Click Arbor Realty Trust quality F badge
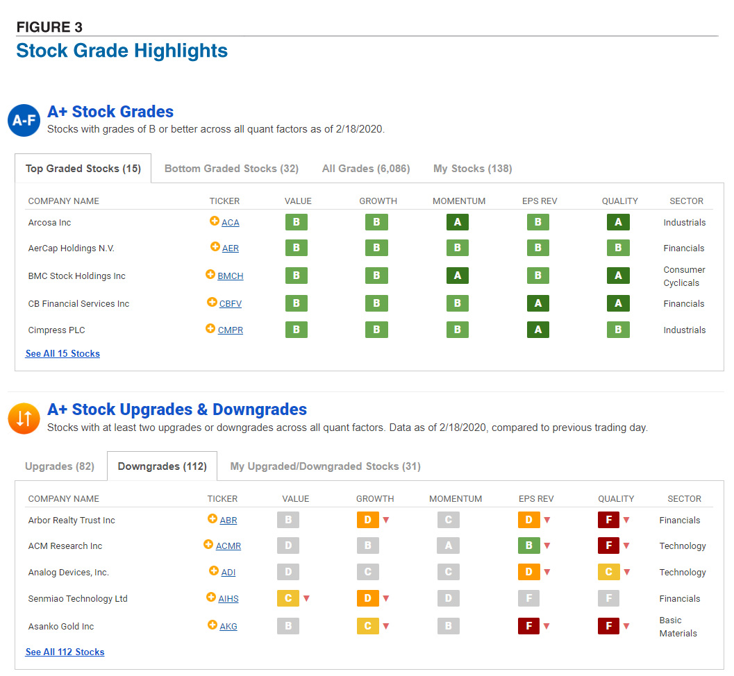This screenshot has width=734, height=676. [x=608, y=520]
